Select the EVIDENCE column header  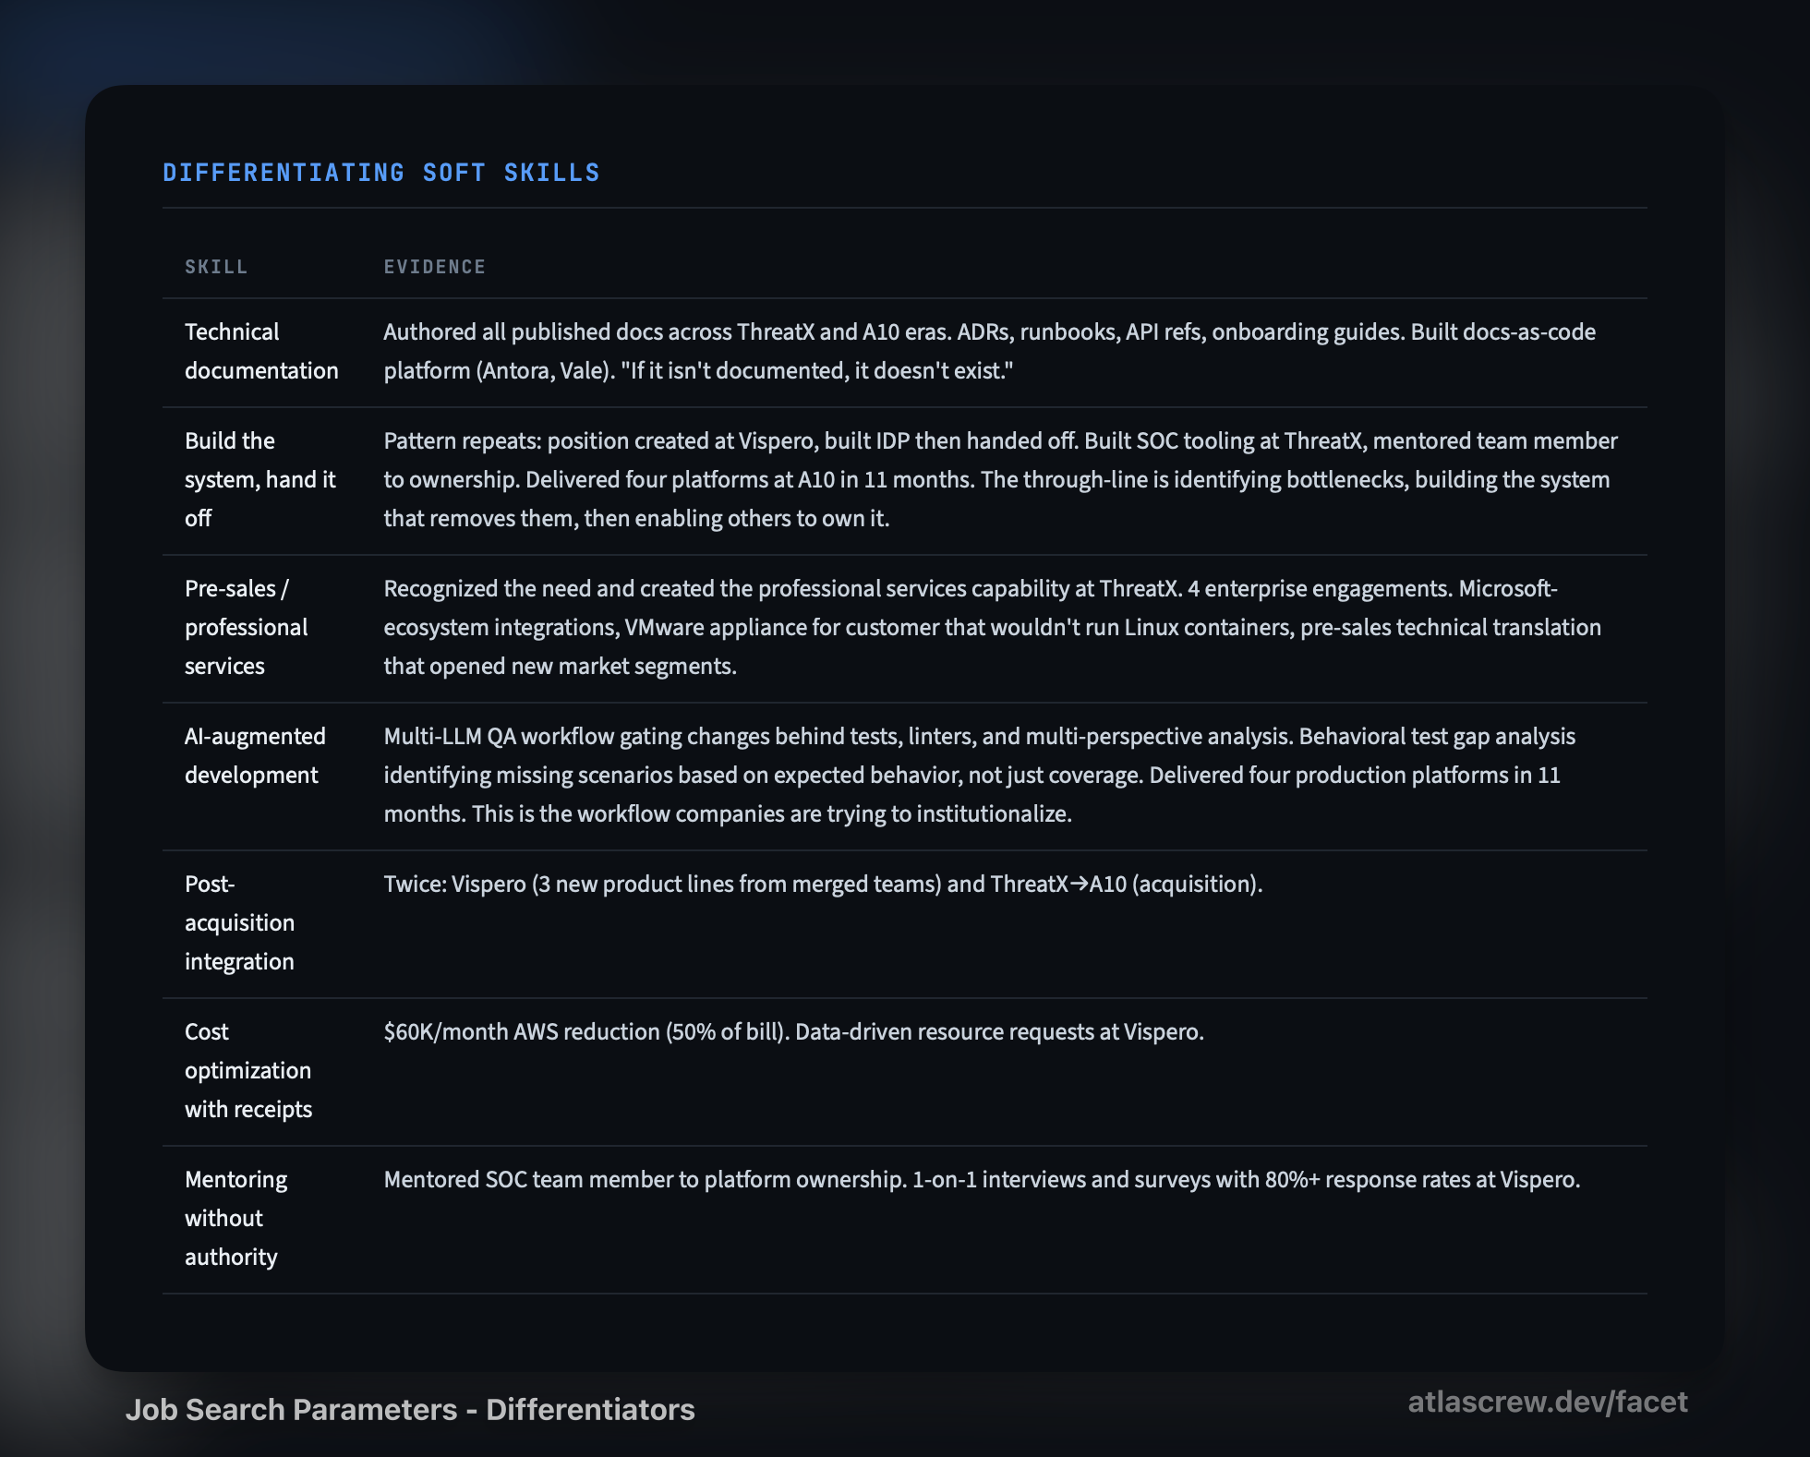tap(434, 267)
